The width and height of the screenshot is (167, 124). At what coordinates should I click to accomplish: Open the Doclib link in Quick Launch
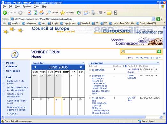10,63
